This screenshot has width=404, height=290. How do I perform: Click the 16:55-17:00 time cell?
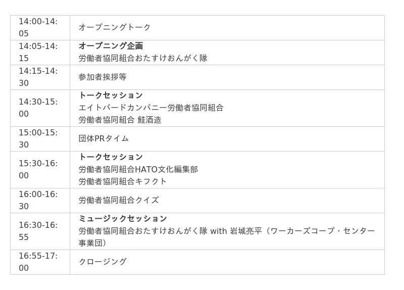click(x=40, y=262)
